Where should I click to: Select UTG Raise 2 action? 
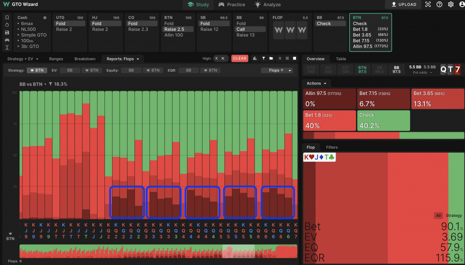(x=70, y=29)
